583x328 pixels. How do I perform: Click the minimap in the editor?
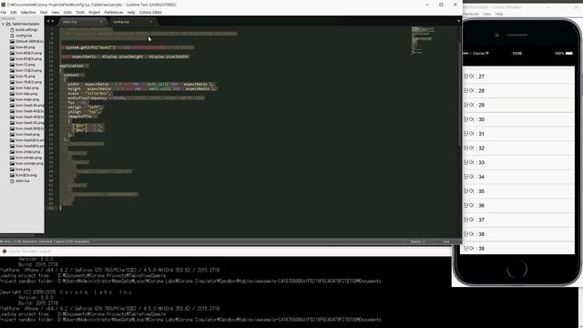click(423, 41)
